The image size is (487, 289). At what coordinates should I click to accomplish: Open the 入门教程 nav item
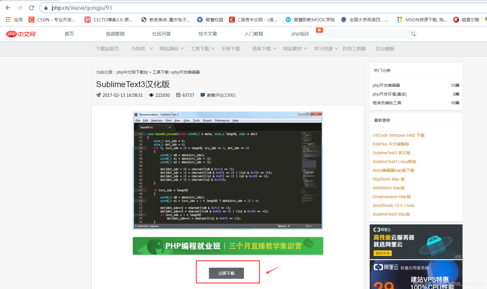coord(254,34)
